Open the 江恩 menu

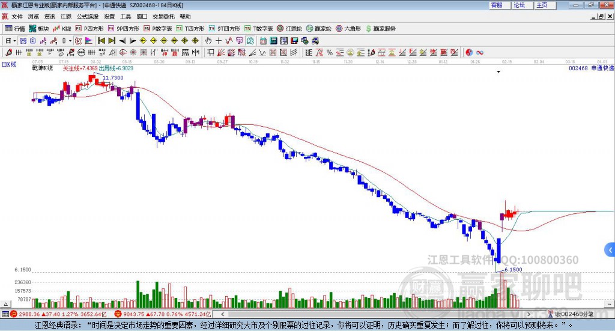66,16
